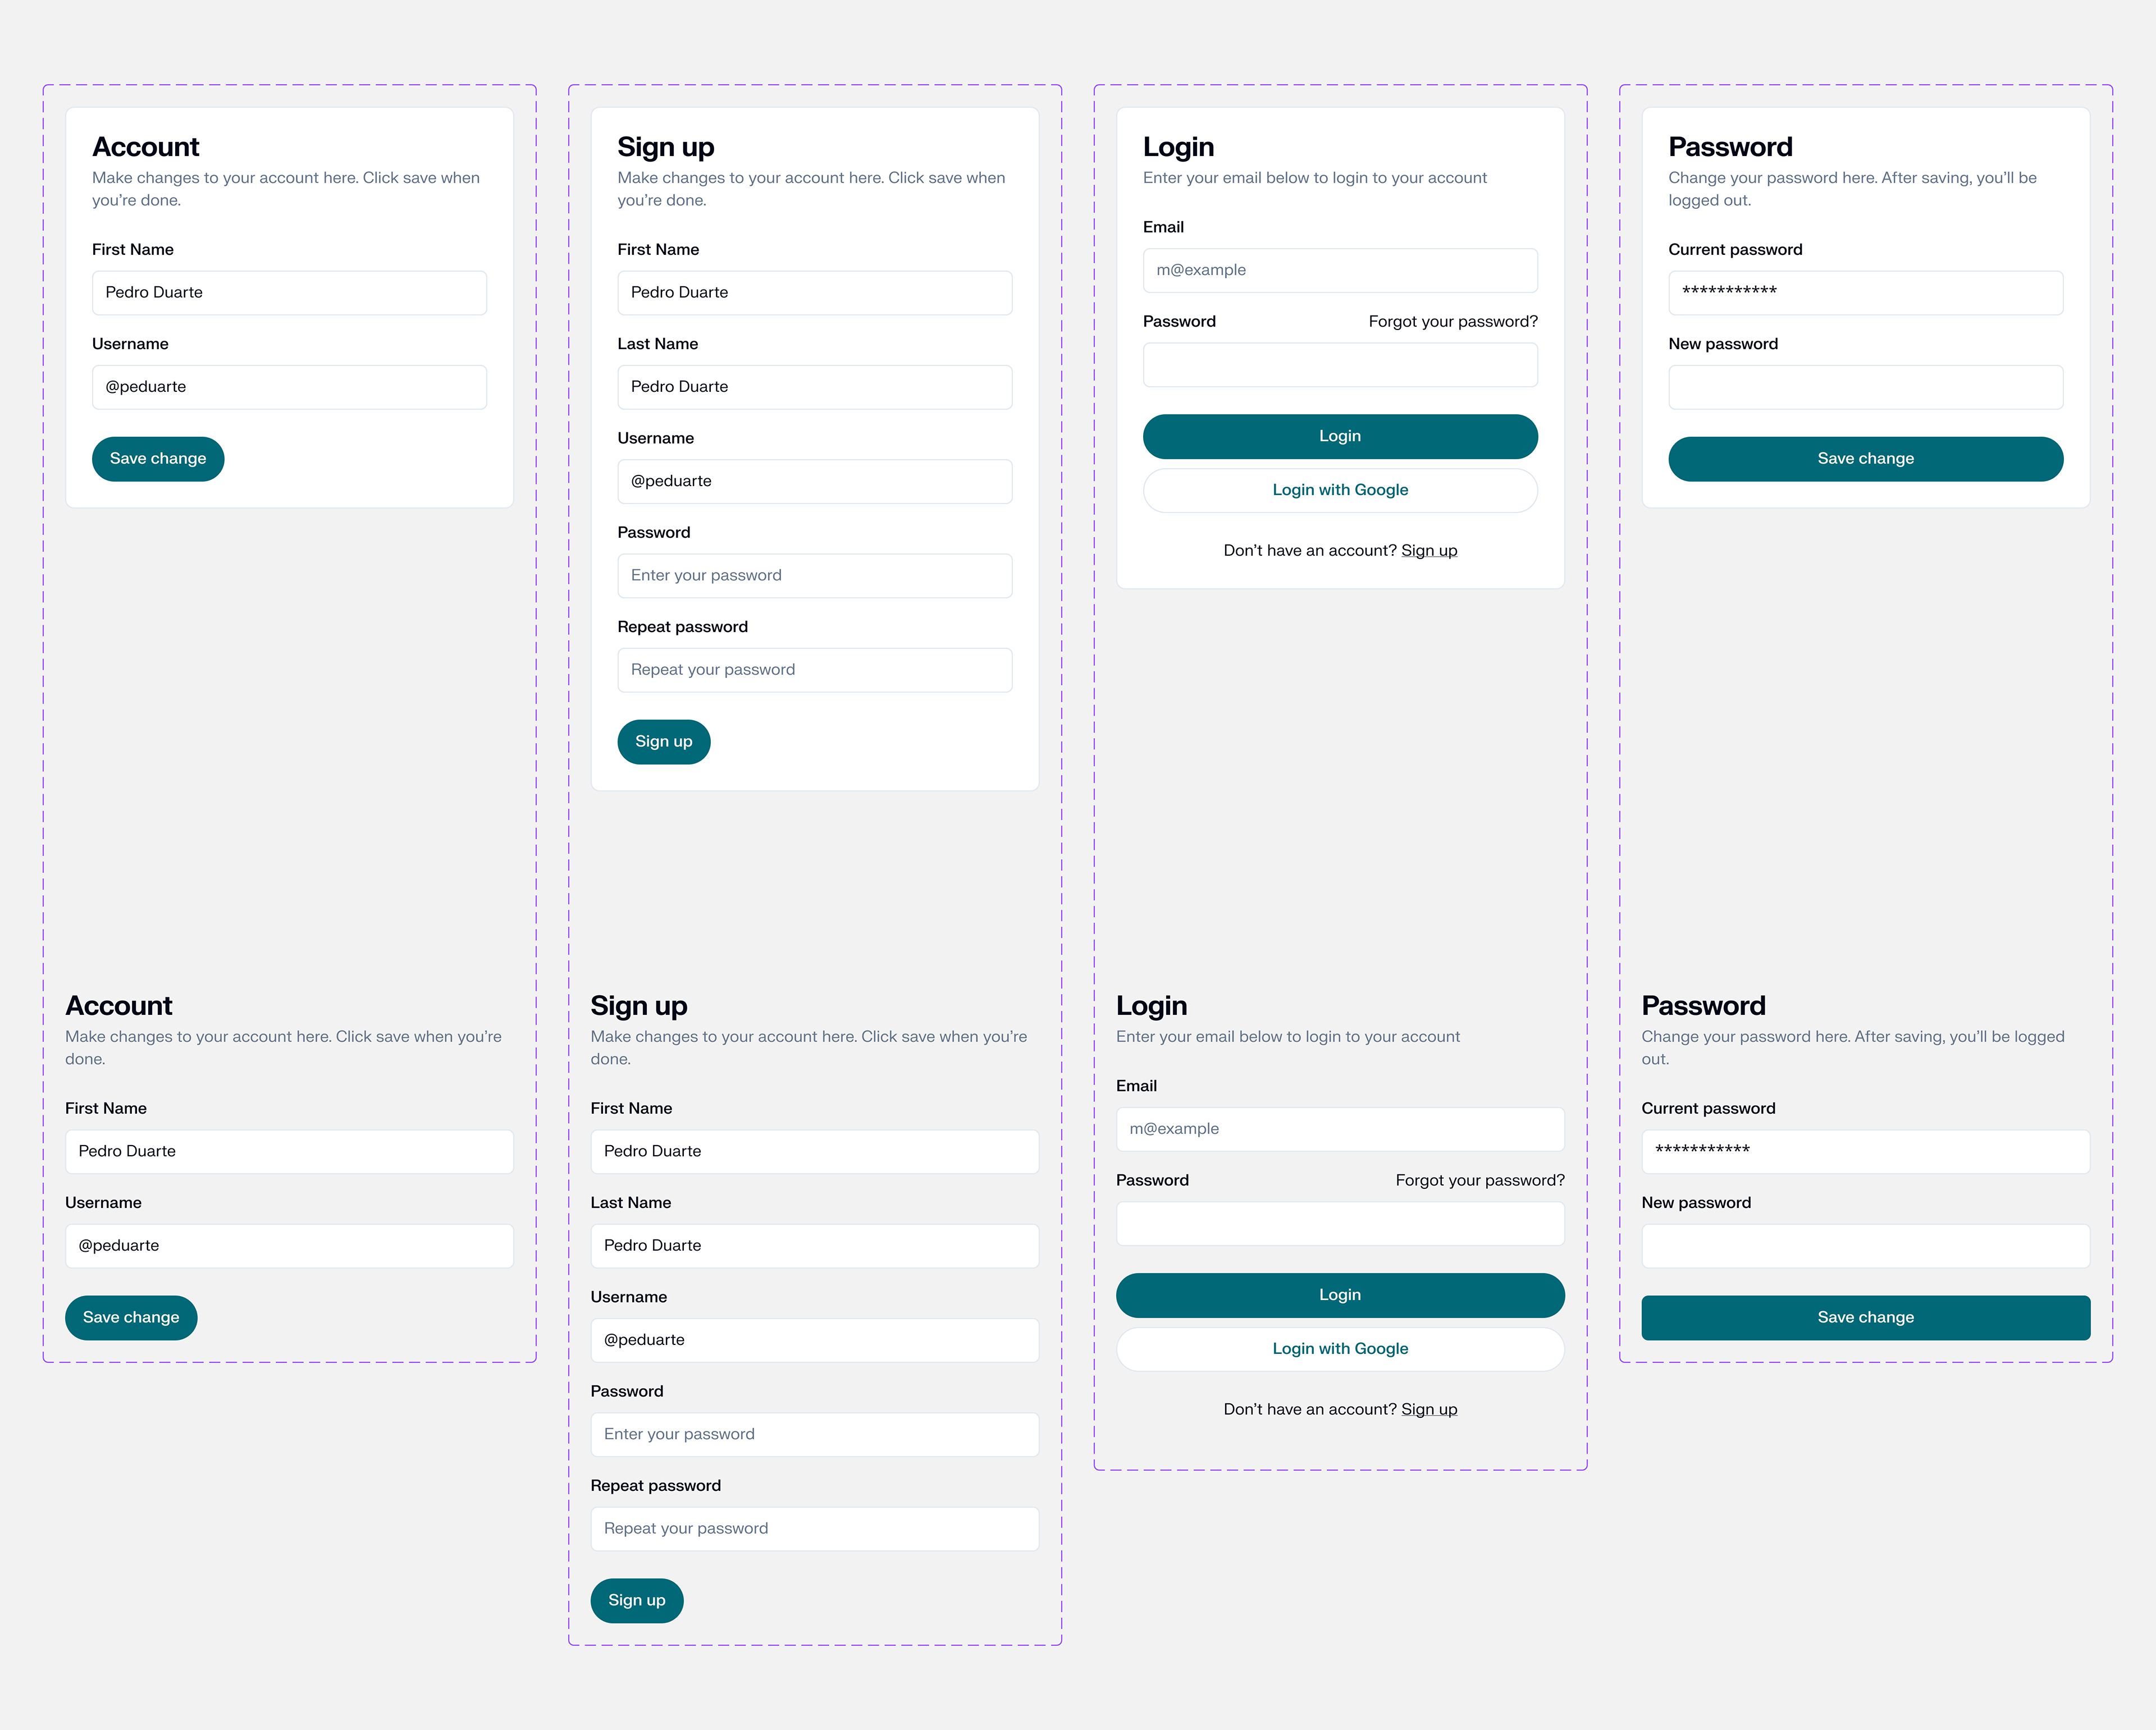Click 'Repeat your password' field in the upper Sign up card
Viewport: 2156px width, 1730px height.
(x=814, y=670)
